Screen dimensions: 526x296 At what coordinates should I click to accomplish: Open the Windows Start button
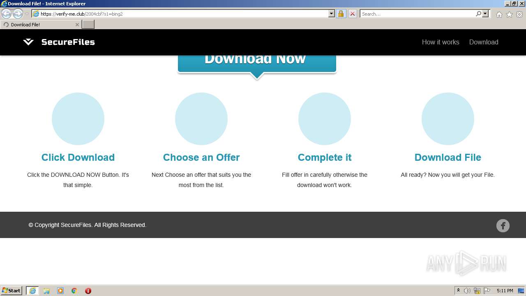tap(12, 290)
